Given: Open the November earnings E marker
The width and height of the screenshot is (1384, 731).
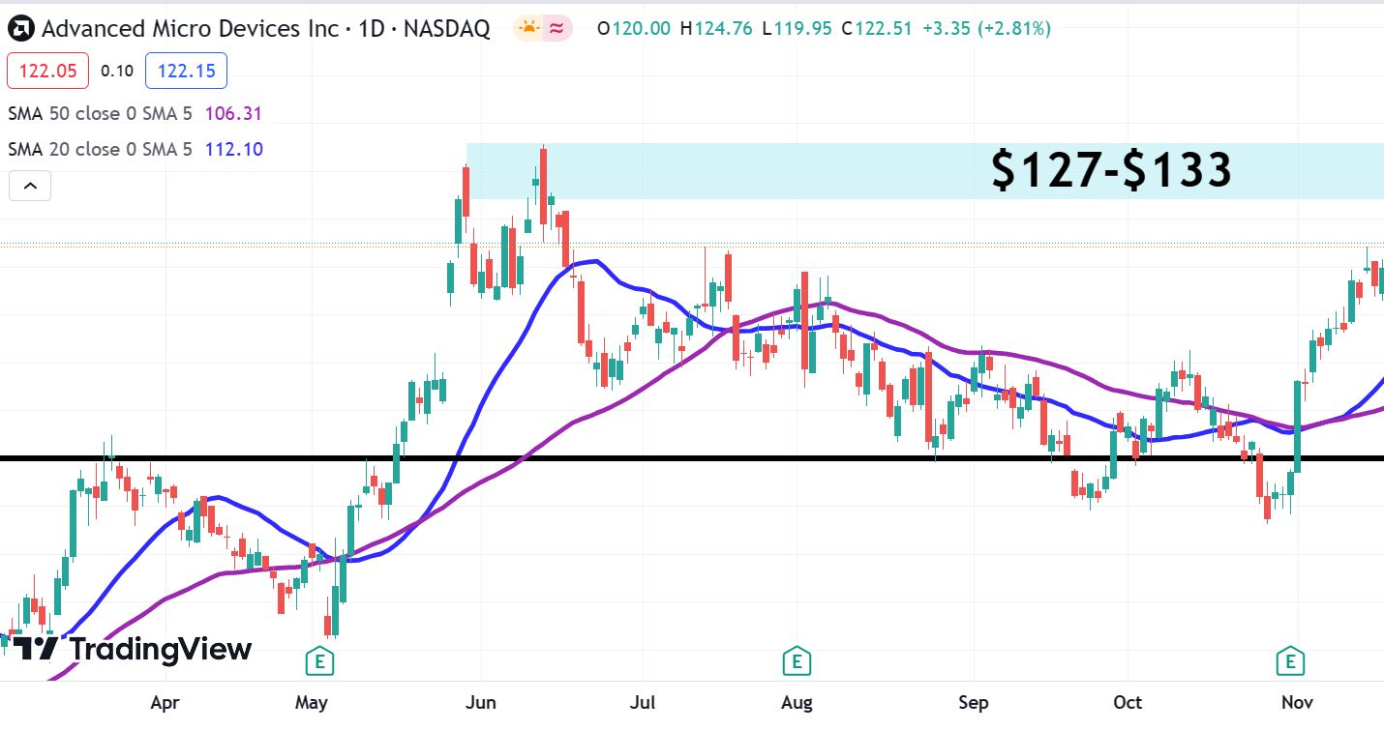Looking at the screenshot, I should [1289, 661].
